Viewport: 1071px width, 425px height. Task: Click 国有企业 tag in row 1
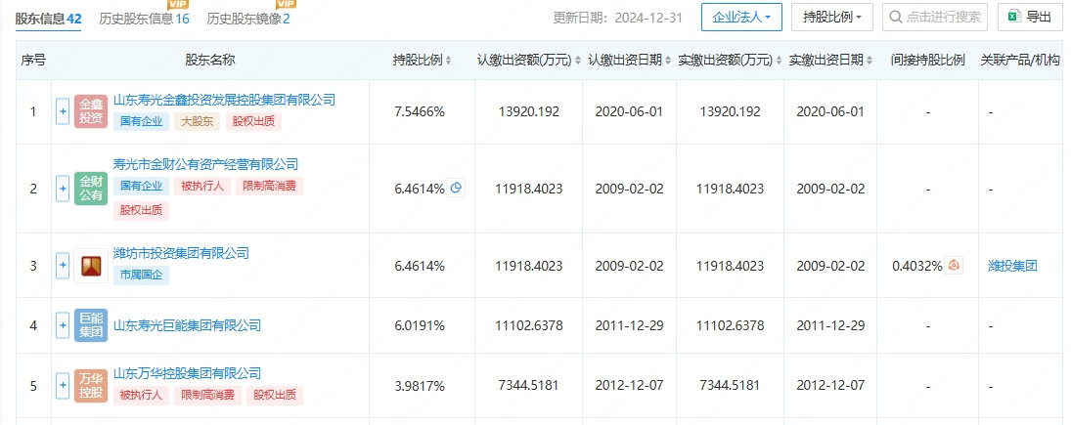click(142, 121)
